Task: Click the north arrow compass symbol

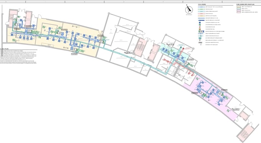Action: [189, 10]
